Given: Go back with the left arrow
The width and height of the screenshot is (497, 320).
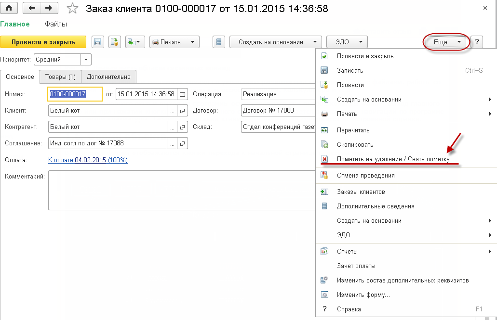Looking at the screenshot, I should pos(32,8).
